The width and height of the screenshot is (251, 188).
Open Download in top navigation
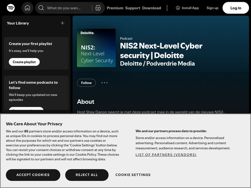click(151, 8)
